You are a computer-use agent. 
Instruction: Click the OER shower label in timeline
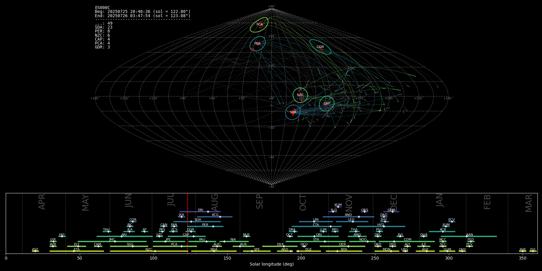click(x=342, y=245)
